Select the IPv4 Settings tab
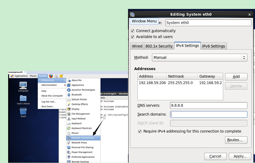This screenshot has height=163, width=255. tap(187, 45)
